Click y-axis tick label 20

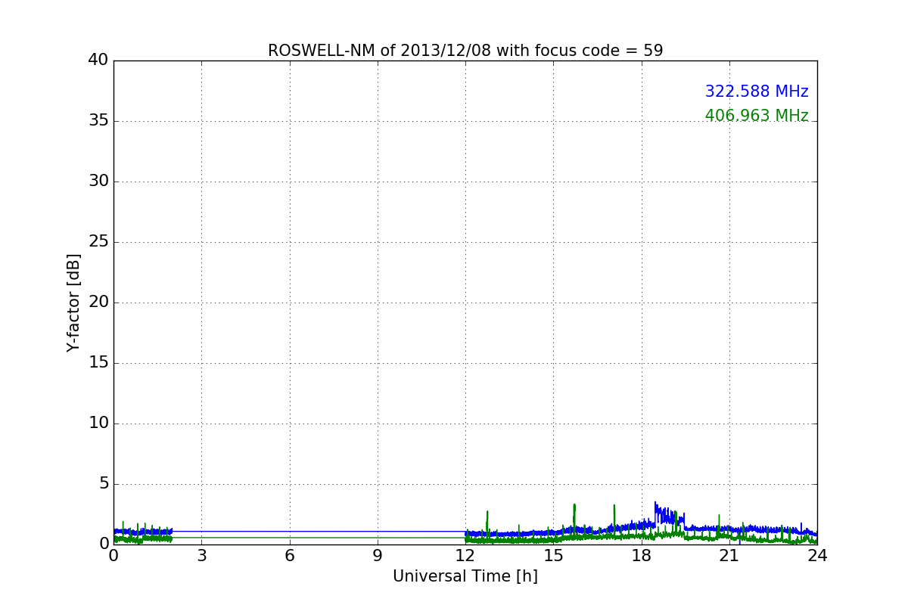coord(98,302)
